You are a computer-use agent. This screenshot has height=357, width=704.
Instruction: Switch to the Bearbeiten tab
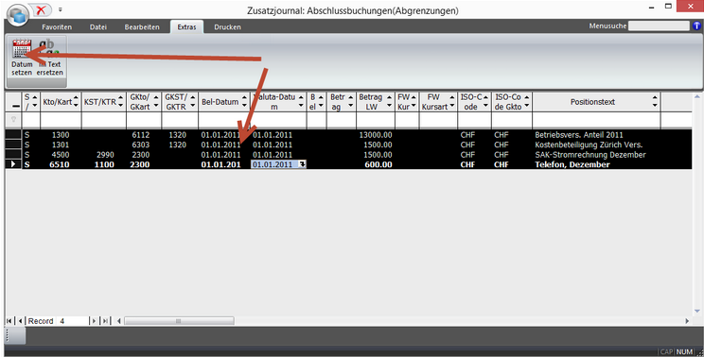point(142,26)
